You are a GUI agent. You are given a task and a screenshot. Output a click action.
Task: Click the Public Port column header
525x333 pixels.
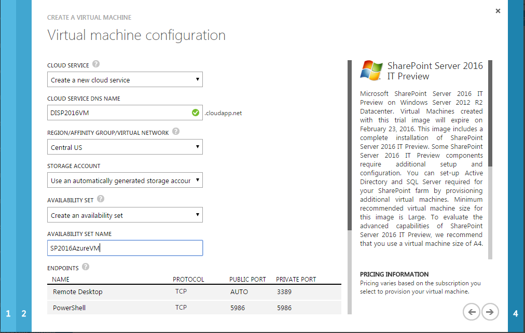[247, 280]
